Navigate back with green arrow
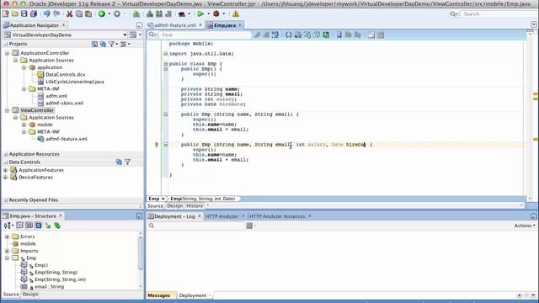Image resolution: width=539 pixels, height=303 pixels. coord(102,14)
